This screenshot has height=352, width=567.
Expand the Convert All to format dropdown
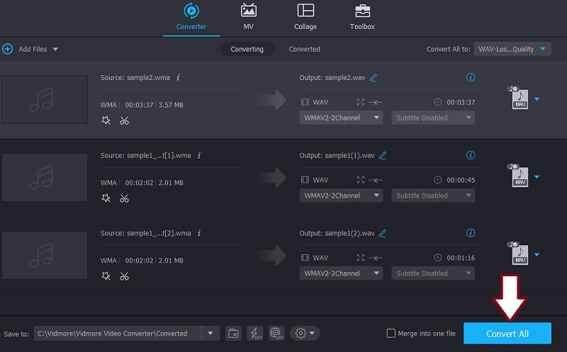coord(512,49)
